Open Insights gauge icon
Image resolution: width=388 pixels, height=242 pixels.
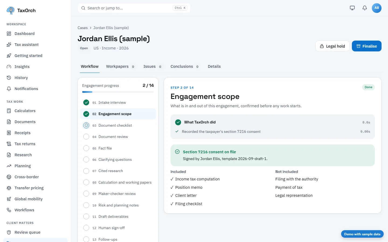pos(9,67)
